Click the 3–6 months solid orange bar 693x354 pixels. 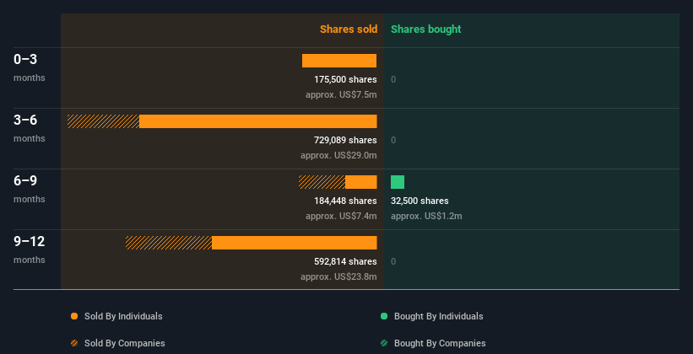[x=257, y=121]
